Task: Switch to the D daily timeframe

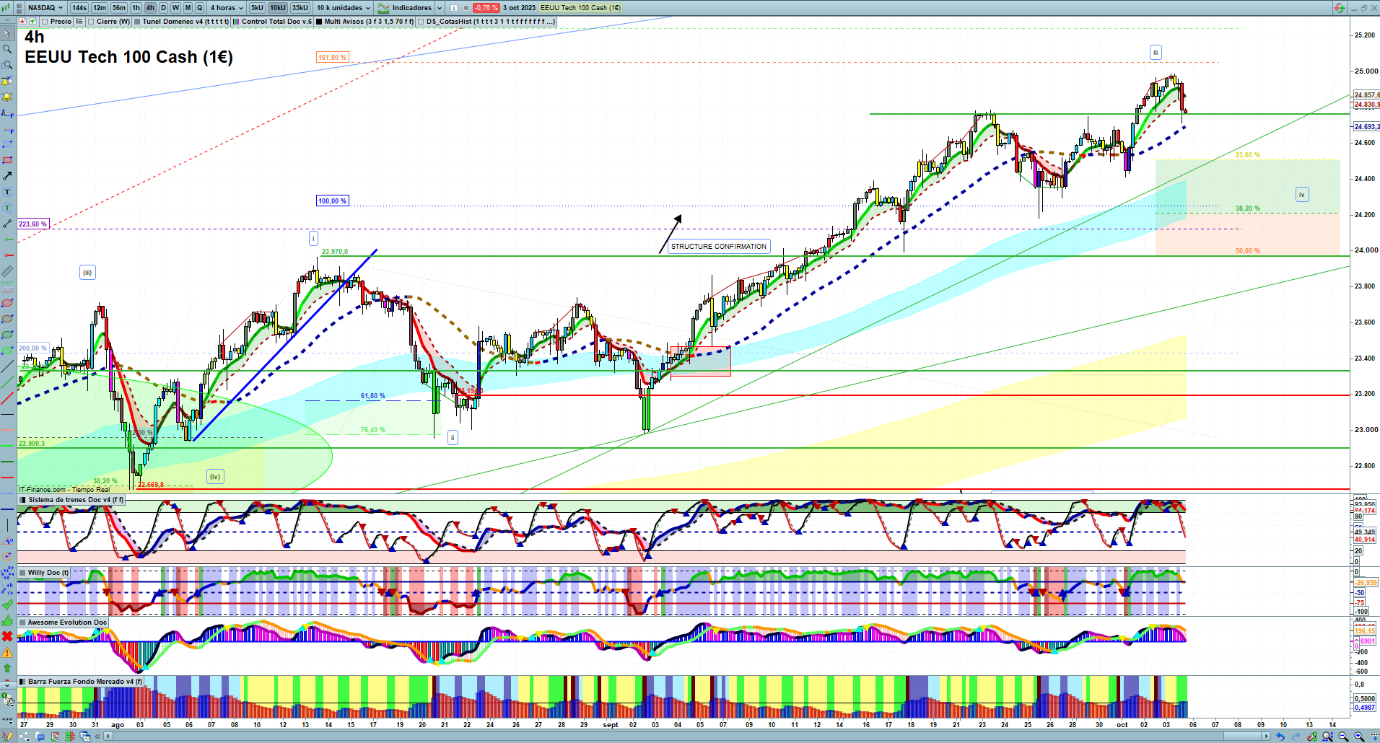Action: coord(163,8)
